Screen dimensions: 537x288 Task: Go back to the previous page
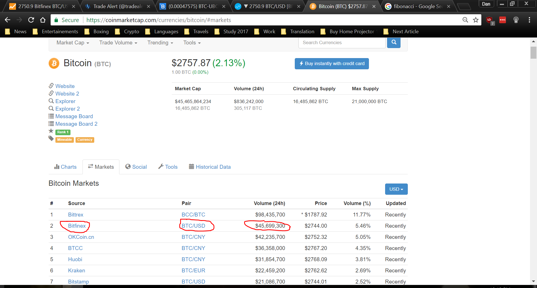8,20
